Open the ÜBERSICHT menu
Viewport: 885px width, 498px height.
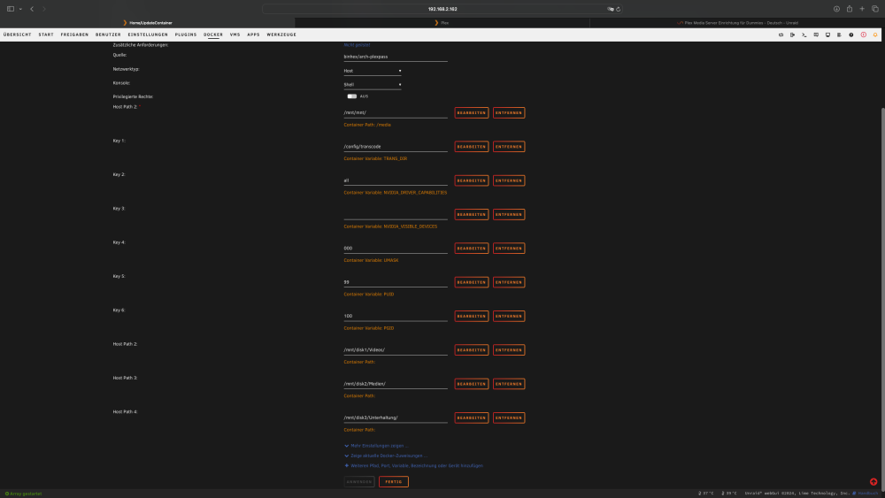point(18,35)
